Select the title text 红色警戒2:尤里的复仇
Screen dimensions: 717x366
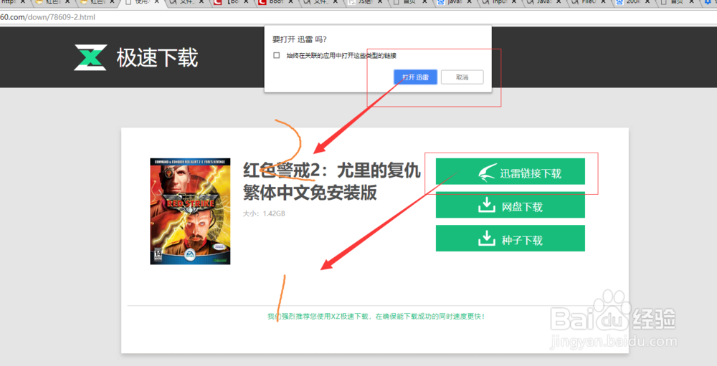click(331, 171)
